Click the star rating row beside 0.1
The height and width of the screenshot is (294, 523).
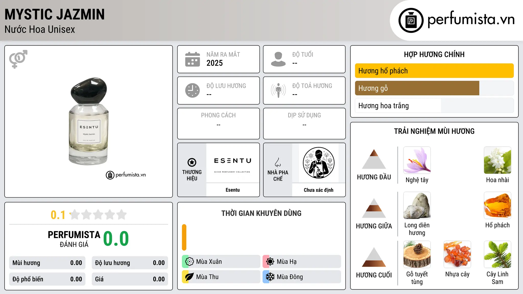(x=98, y=215)
